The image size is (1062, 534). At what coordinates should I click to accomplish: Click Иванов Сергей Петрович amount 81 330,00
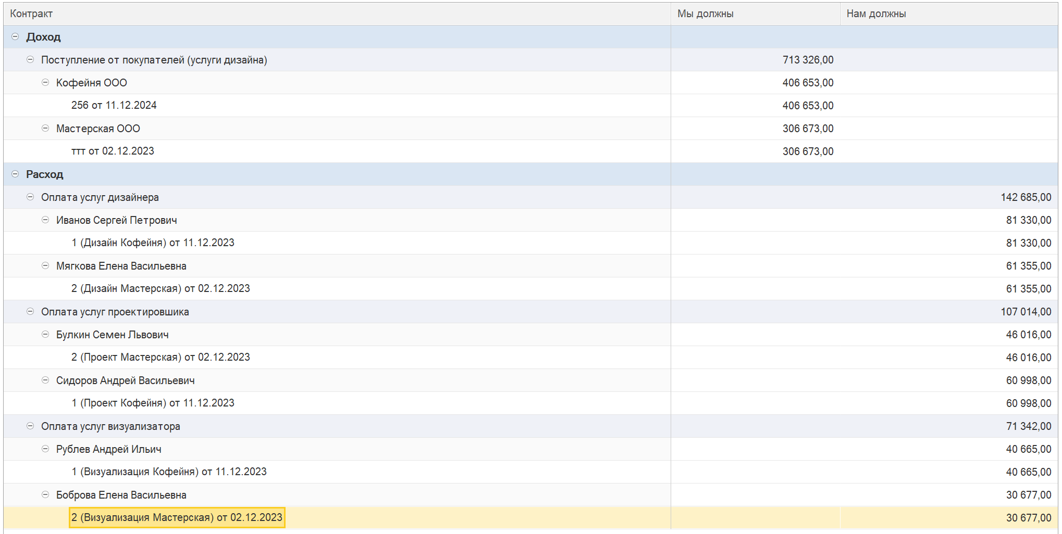(1028, 220)
